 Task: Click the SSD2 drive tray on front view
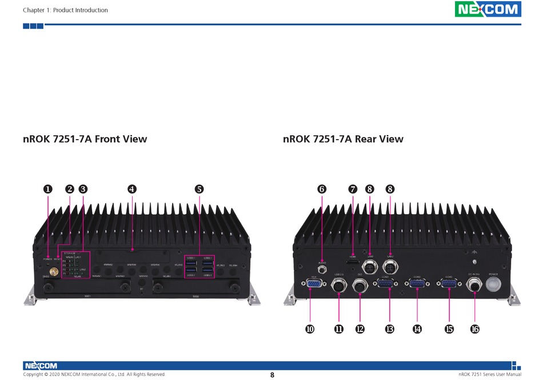tap(196, 287)
